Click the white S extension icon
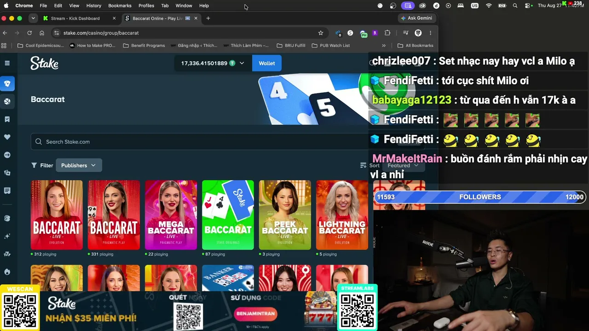Image resolution: width=589 pixels, height=331 pixels. click(350, 33)
